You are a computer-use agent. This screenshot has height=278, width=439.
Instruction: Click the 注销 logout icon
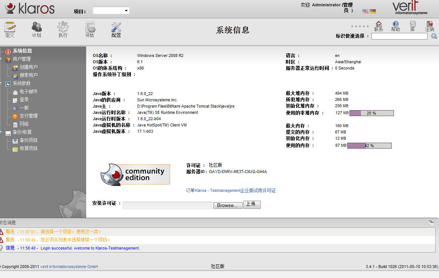click(x=429, y=26)
